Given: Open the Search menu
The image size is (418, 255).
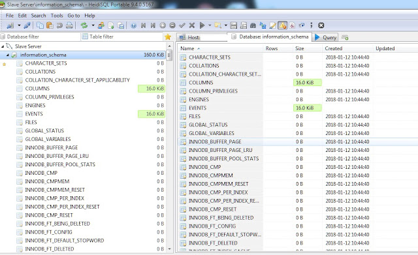Looking at the screenshot, I should coord(39,16).
